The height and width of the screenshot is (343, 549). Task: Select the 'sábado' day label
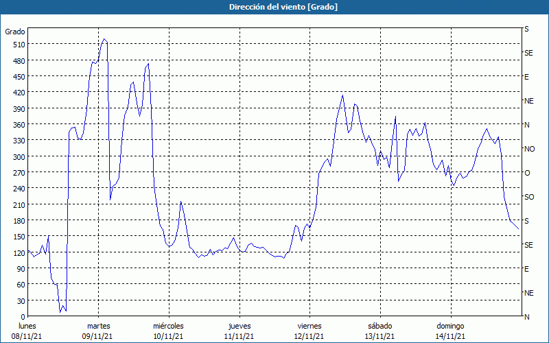[380, 326]
